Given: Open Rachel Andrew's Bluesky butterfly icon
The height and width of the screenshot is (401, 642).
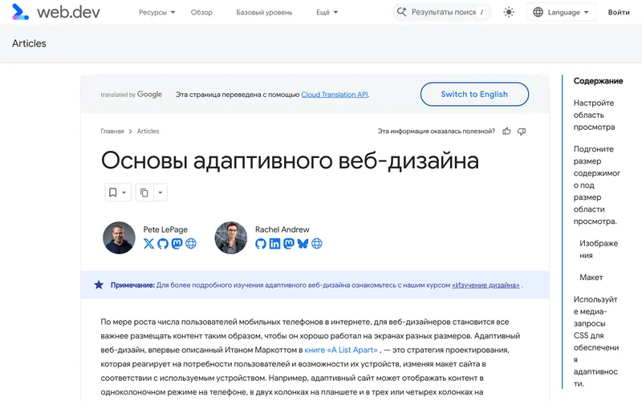Looking at the screenshot, I should pos(303,244).
